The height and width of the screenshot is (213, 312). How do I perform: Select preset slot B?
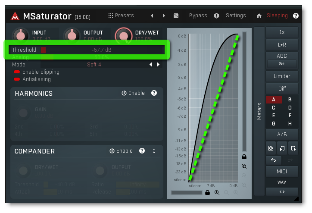point(290,100)
